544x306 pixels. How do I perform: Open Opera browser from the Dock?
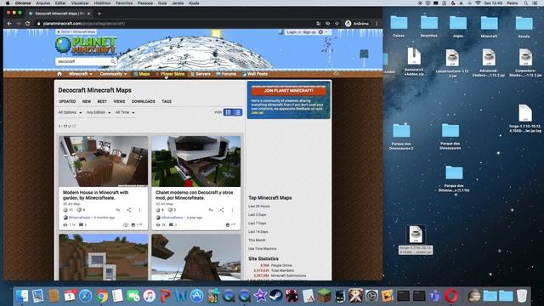[x=451, y=296]
